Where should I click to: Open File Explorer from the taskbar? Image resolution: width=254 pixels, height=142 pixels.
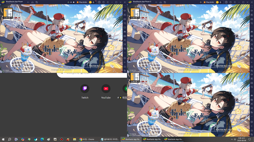coord(74,139)
